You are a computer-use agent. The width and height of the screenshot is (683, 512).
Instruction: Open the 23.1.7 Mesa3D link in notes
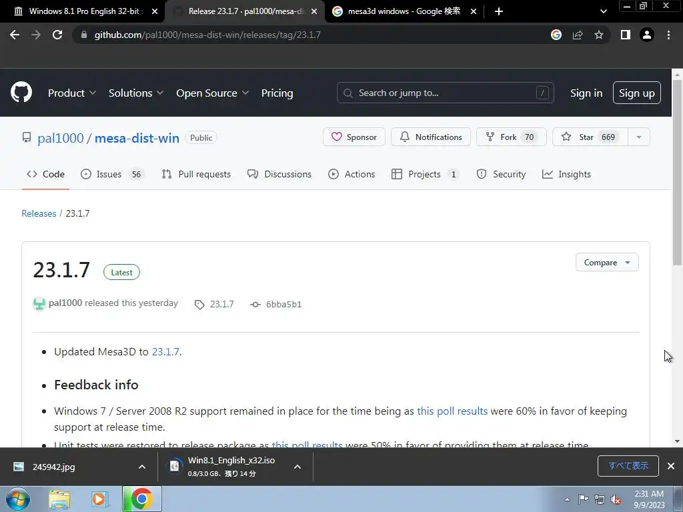[x=165, y=352]
